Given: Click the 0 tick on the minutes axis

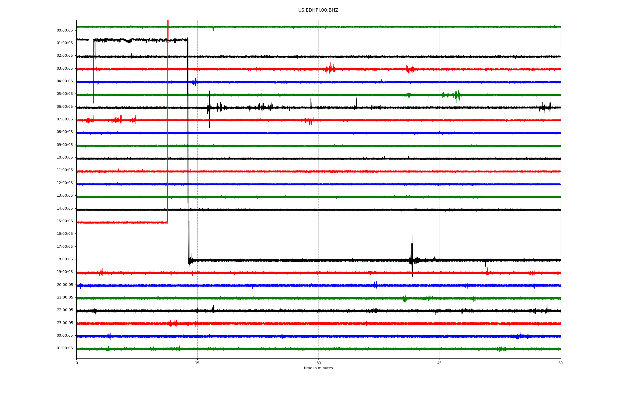Looking at the screenshot, I should tap(77, 363).
